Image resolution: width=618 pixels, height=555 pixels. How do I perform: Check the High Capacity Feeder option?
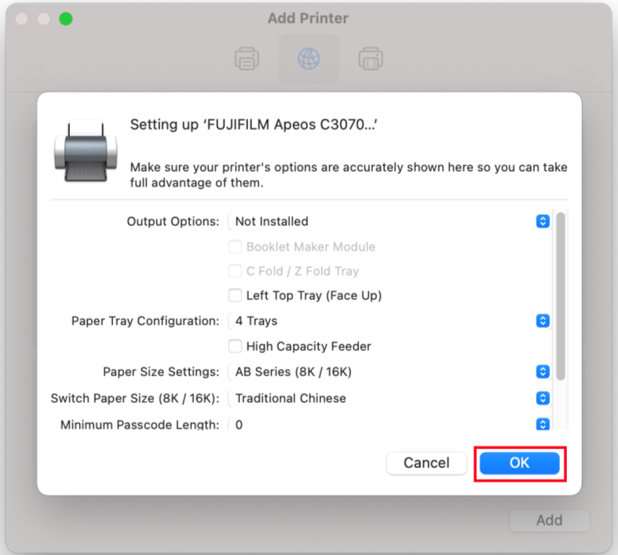point(235,346)
